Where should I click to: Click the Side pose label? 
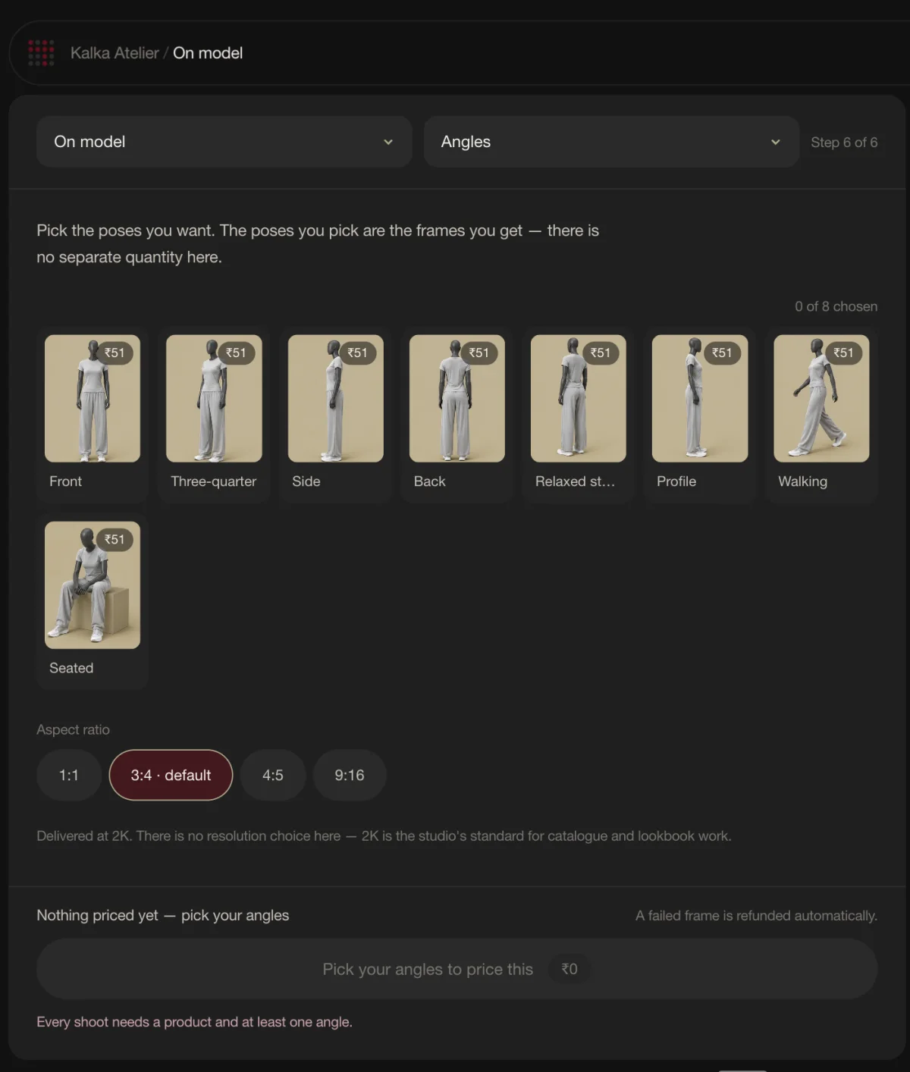click(306, 481)
